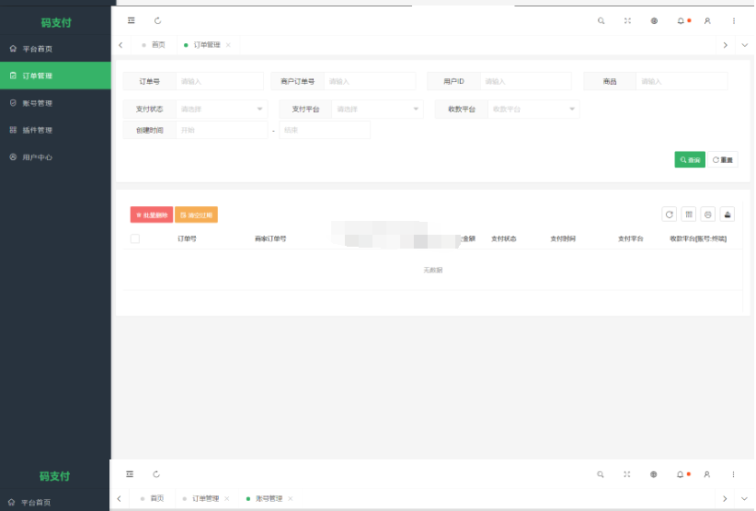Focus the 用户ID input field

tap(525, 81)
